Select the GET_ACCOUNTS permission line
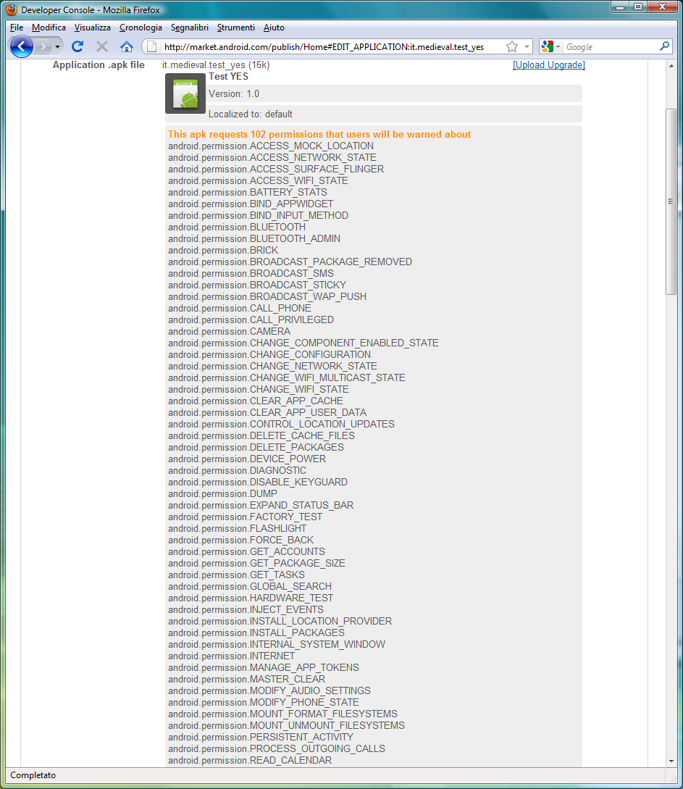The height and width of the screenshot is (789, 683). 247,551
